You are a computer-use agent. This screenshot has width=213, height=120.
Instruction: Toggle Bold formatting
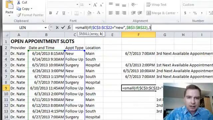(51, 13)
